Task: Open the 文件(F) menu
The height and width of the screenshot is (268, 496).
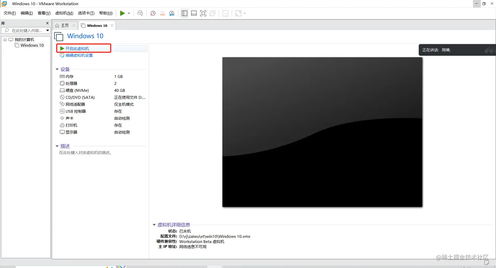Action: click(x=10, y=13)
